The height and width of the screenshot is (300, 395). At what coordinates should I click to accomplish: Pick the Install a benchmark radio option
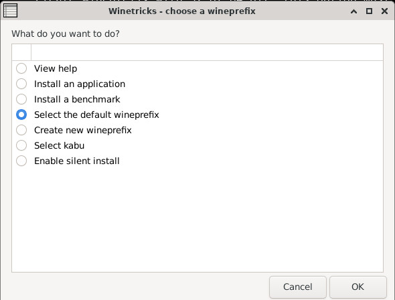pyautogui.click(x=21, y=99)
